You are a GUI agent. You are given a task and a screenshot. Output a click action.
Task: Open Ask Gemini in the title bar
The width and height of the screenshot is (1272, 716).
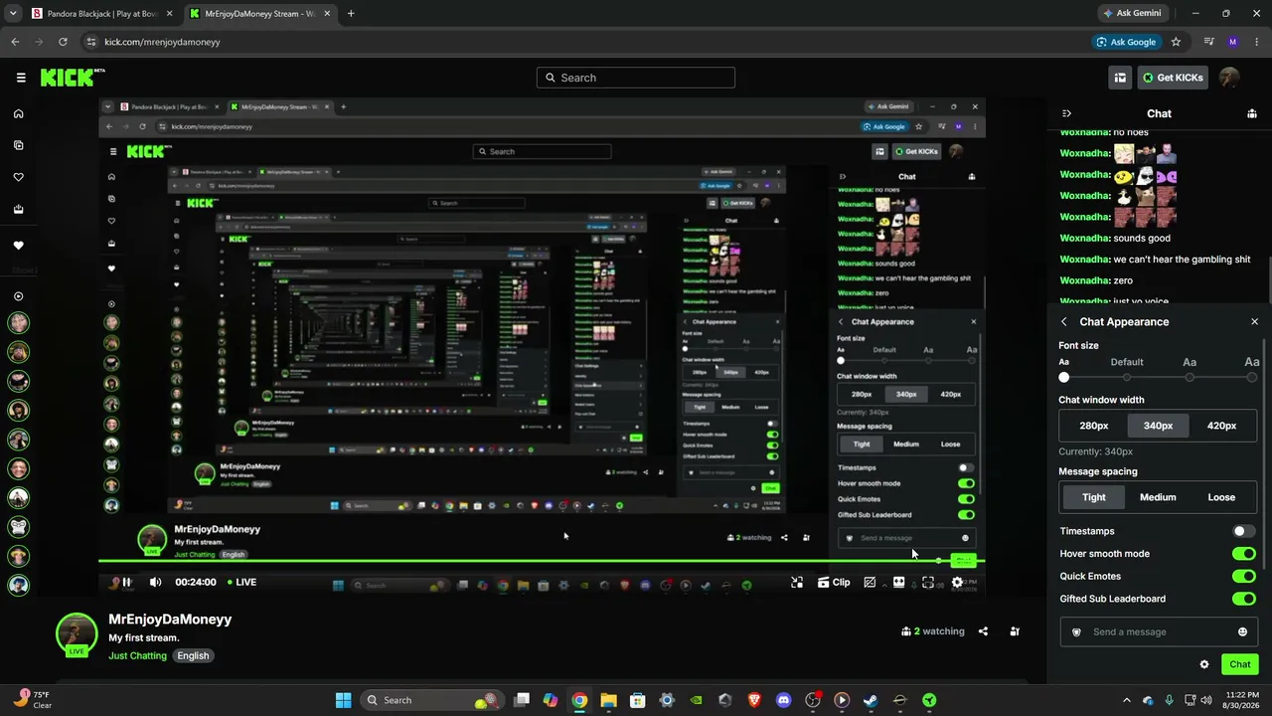1131,14
